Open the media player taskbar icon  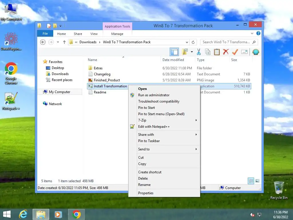(58, 214)
